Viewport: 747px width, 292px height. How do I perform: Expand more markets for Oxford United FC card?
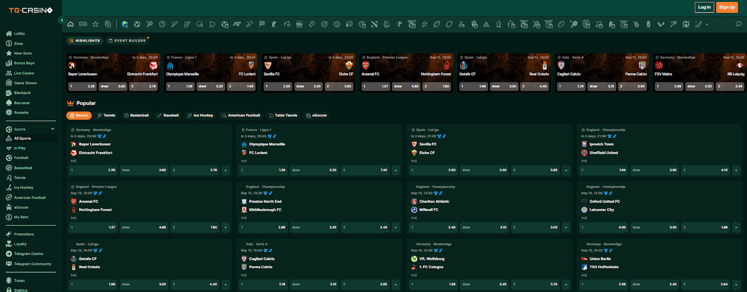[736, 228]
